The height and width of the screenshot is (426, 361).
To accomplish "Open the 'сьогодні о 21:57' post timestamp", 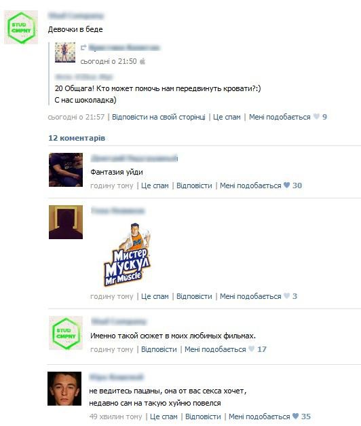I will click(76, 117).
